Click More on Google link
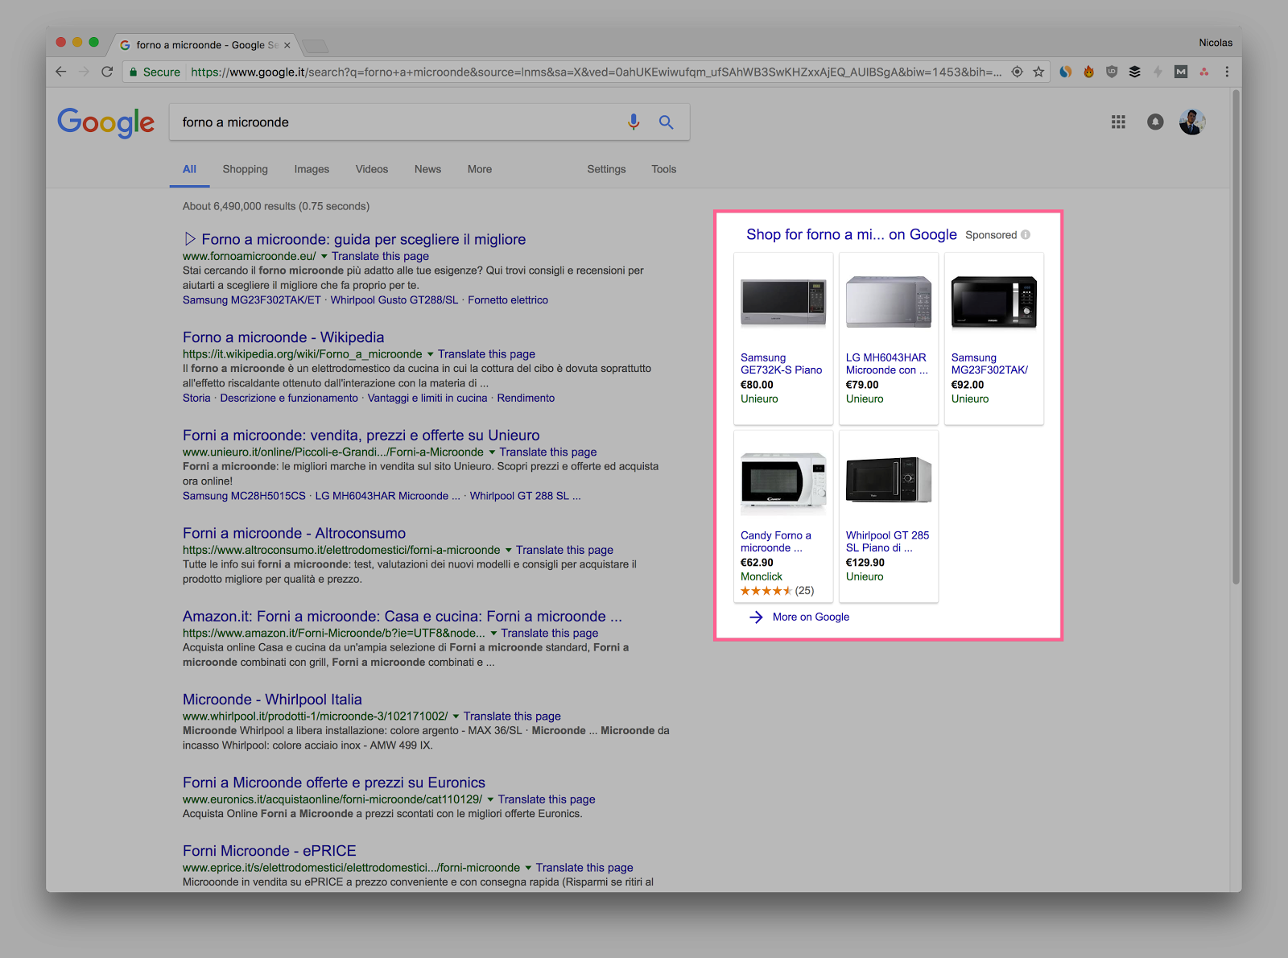The image size is (1288, 958). tap(811, 617)
